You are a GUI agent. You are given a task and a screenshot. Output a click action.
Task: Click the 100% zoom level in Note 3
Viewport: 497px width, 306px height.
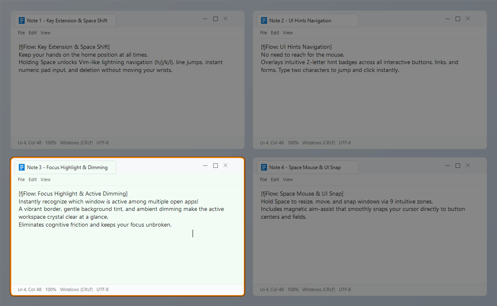(51, 289)
